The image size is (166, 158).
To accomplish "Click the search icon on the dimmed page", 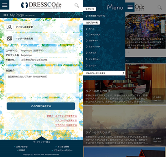I will click(x=160, y=8).
